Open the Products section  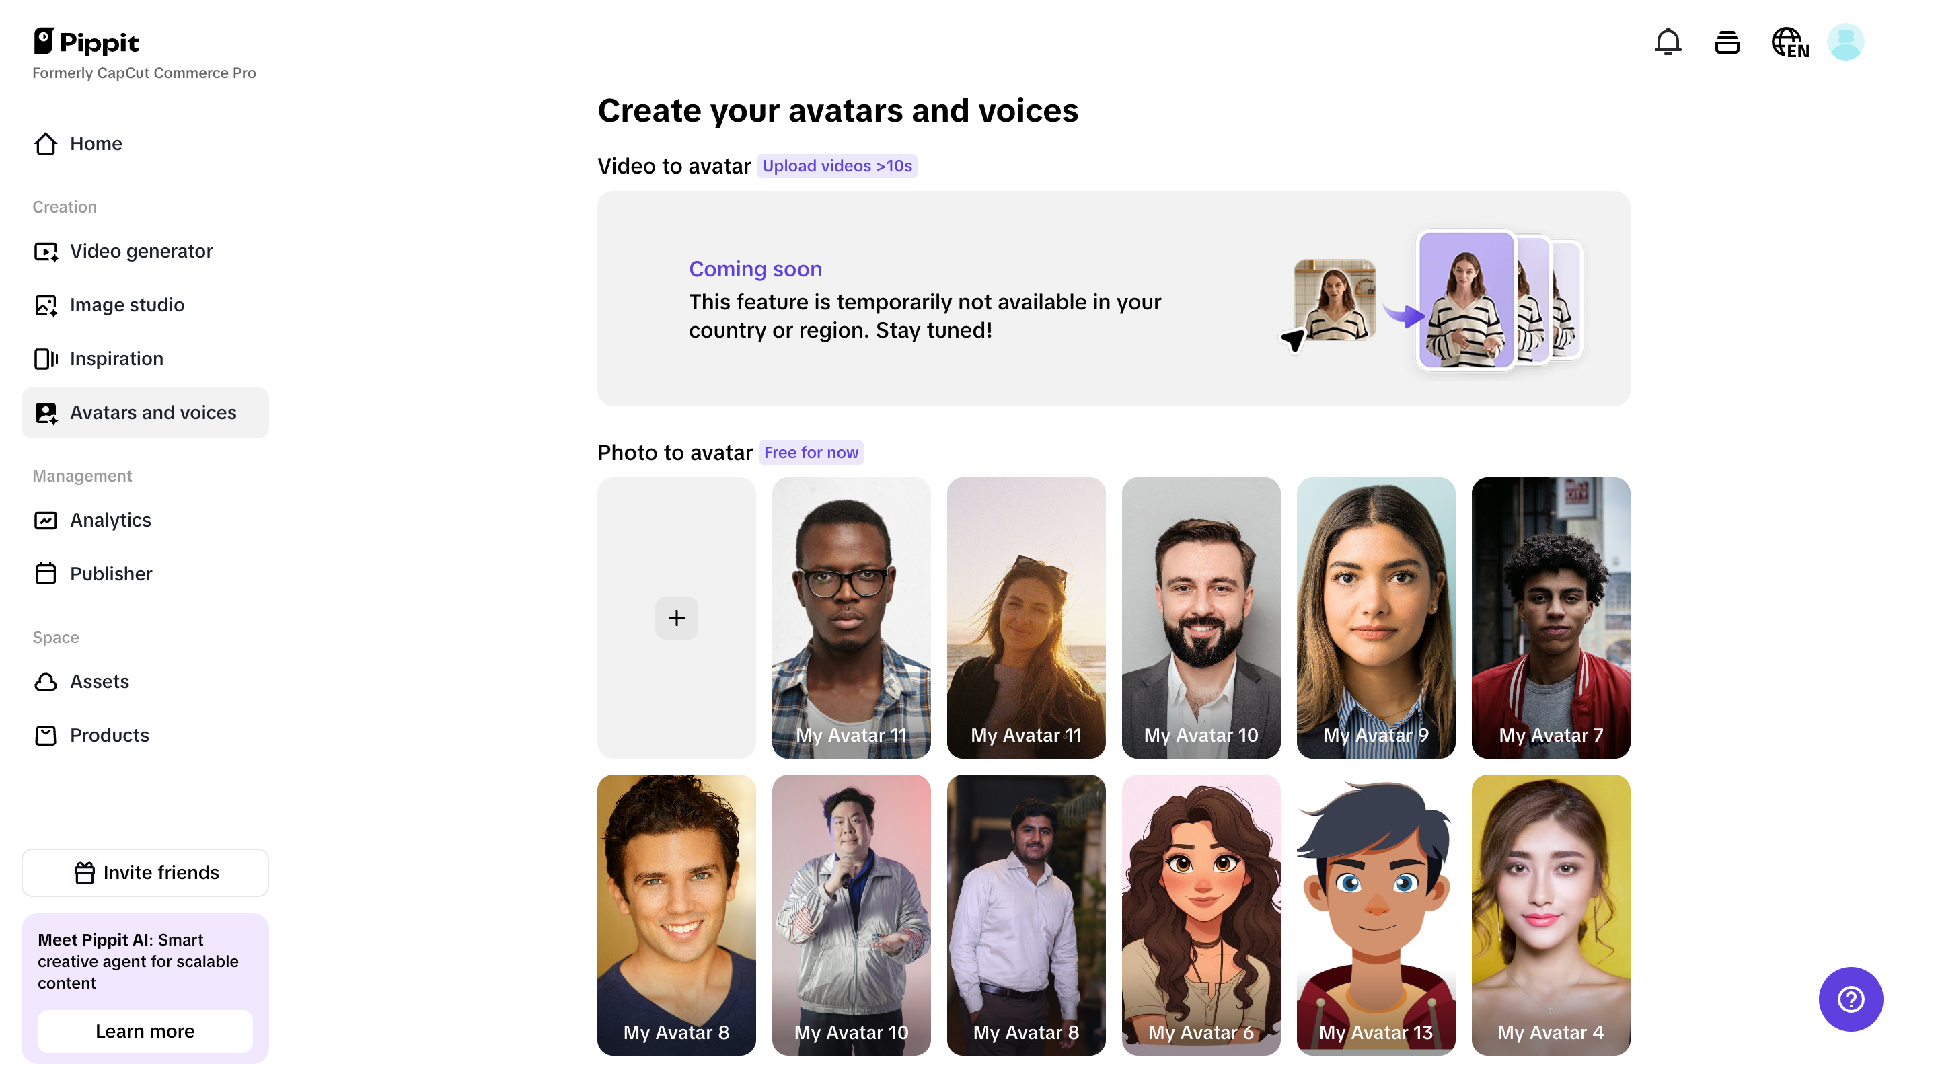[109, 735]
